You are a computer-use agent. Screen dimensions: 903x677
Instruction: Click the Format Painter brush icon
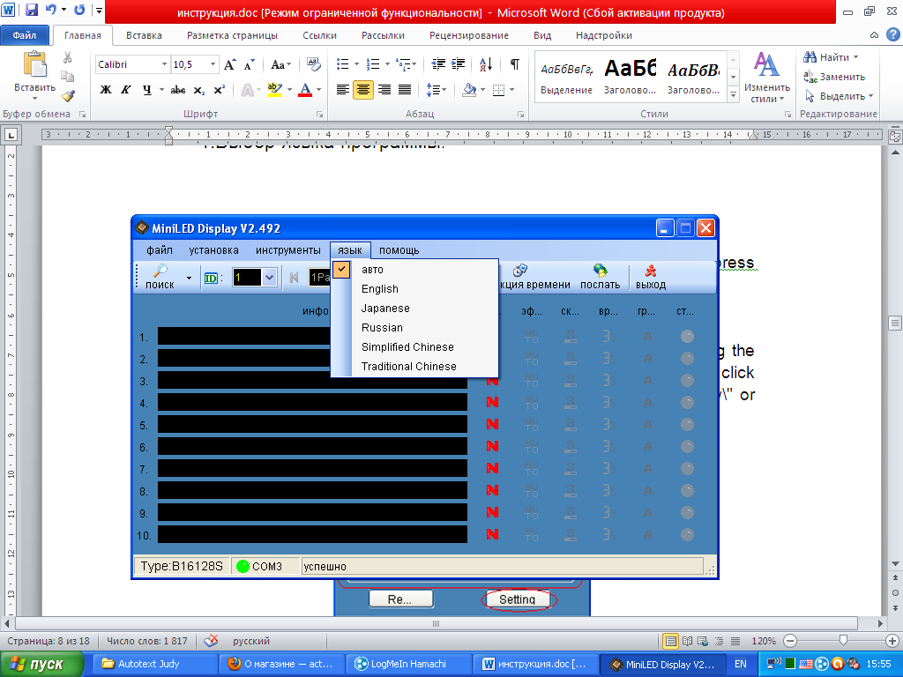(67, 95)
